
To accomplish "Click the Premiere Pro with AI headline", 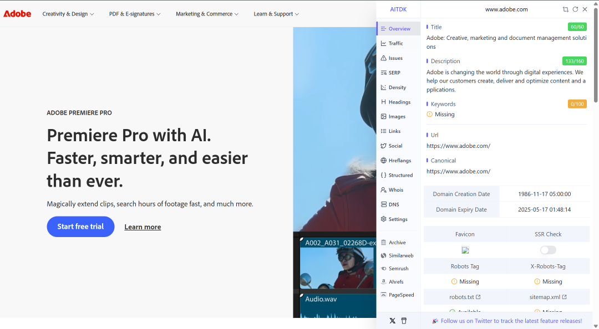I will click(x=147, y=158).
